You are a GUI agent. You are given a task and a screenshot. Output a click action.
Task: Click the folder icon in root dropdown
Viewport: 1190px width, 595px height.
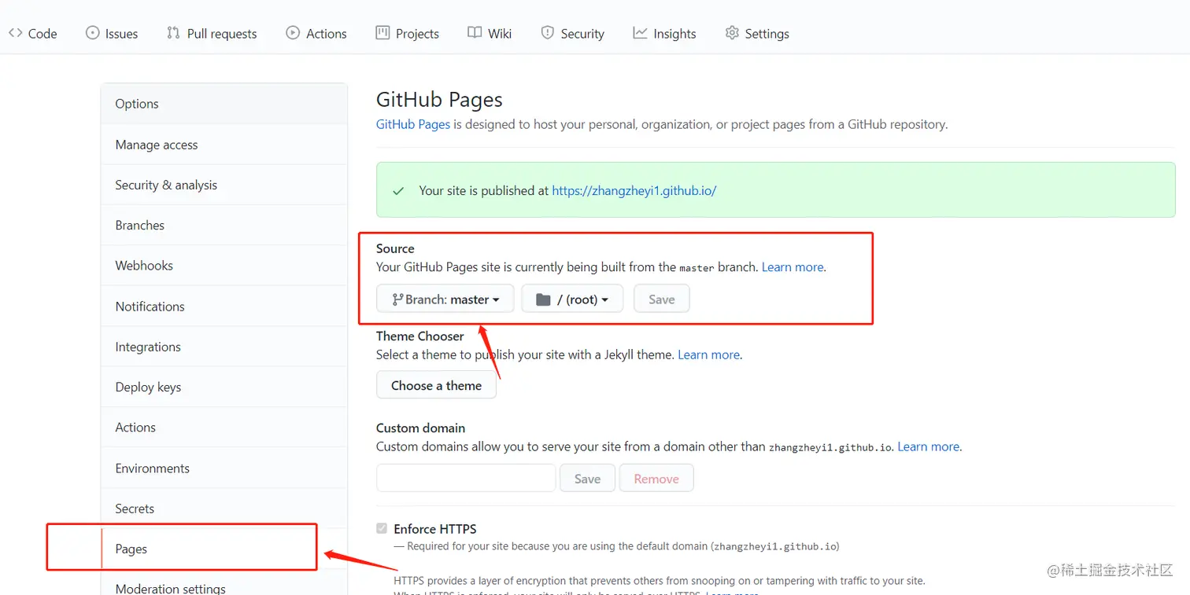[x=543, y=299]
